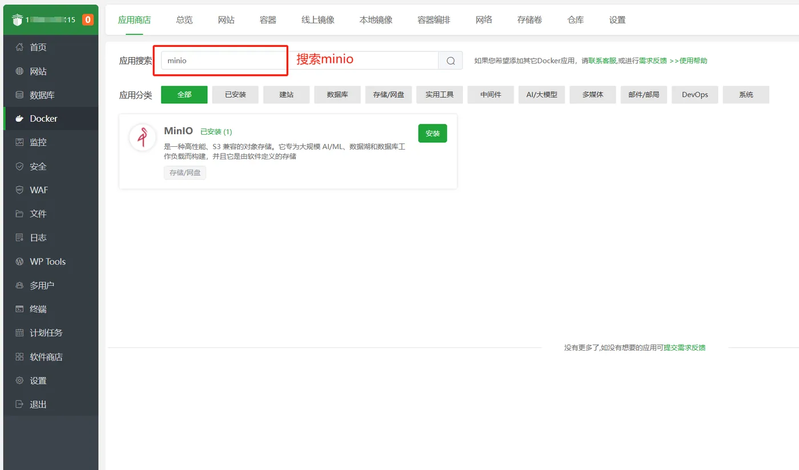Click the grid icon beside 软件商店
The image size is (799, 470).
tap(19, 357)
